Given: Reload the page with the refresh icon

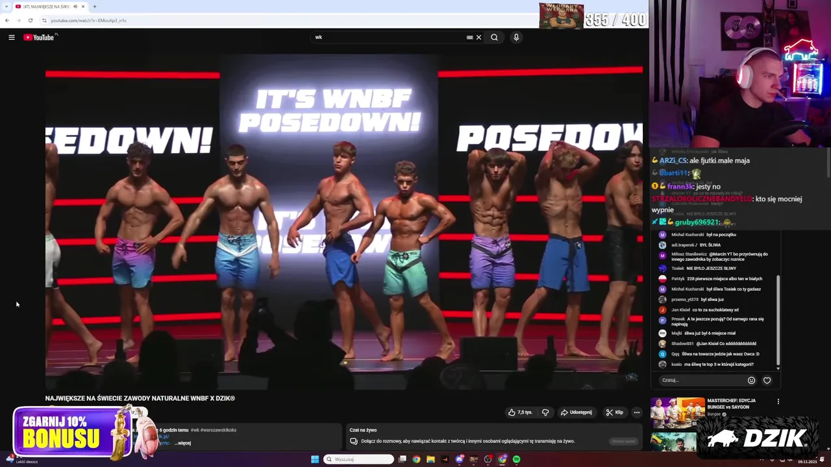Looking at the screenshot, I should click(30, 20).
